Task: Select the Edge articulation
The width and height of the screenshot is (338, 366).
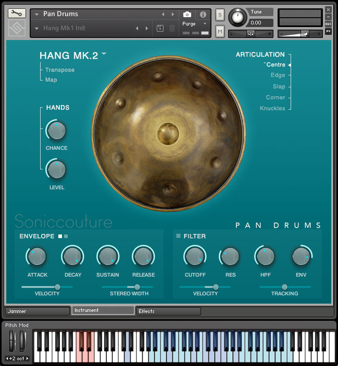Action: [x=278, y=75]
